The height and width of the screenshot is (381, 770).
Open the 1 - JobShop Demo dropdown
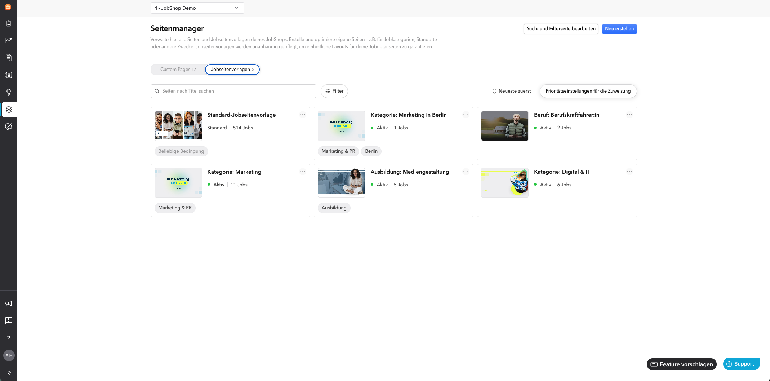[197, 8]
